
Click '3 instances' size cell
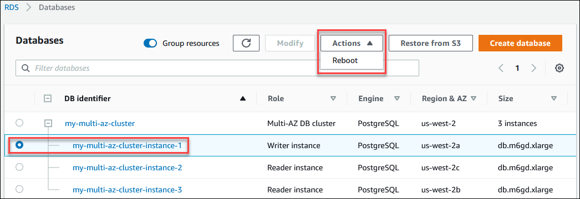(x=517, y=123)
